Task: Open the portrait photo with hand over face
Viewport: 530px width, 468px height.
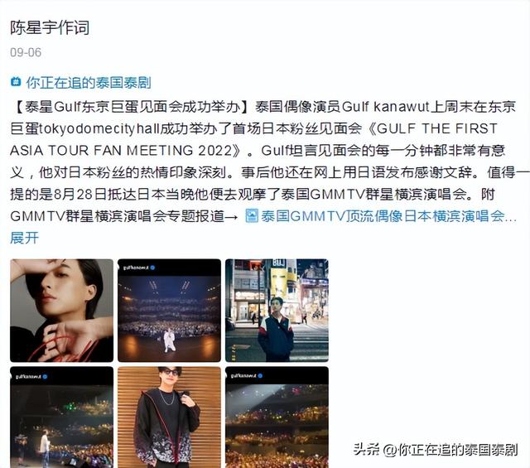Action: click(x=62, y=311)
